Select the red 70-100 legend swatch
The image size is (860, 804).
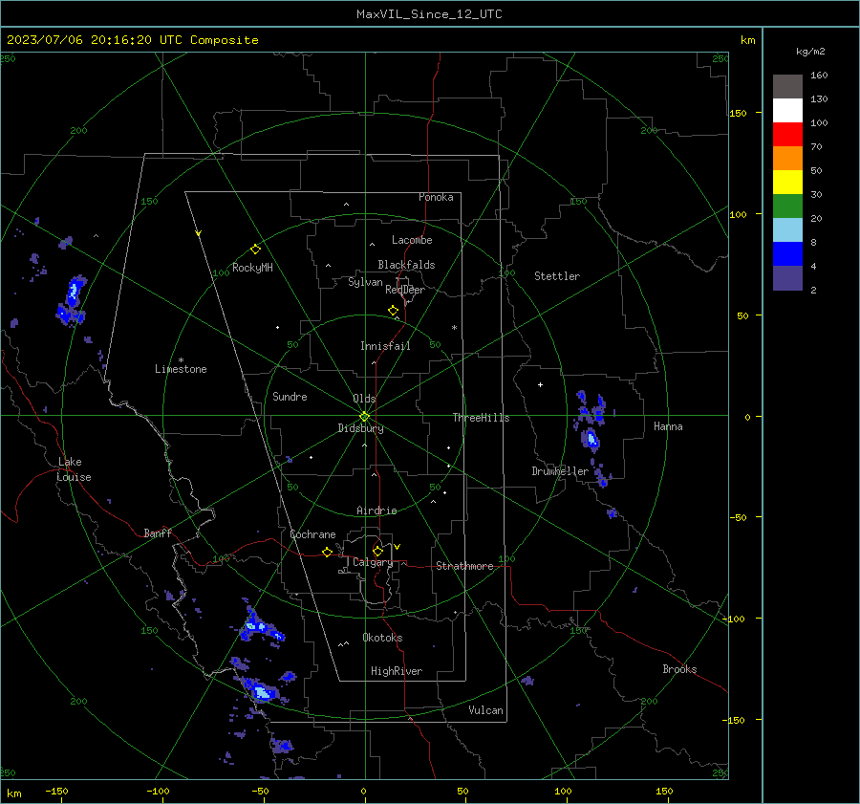point(787,135)
